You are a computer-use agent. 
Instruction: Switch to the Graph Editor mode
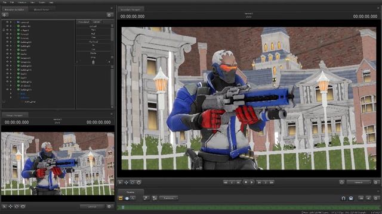pos(133,198)
